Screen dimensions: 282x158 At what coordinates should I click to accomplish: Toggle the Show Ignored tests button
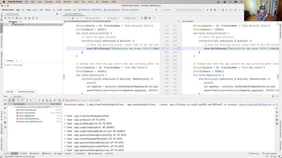(x=13, y=101)
